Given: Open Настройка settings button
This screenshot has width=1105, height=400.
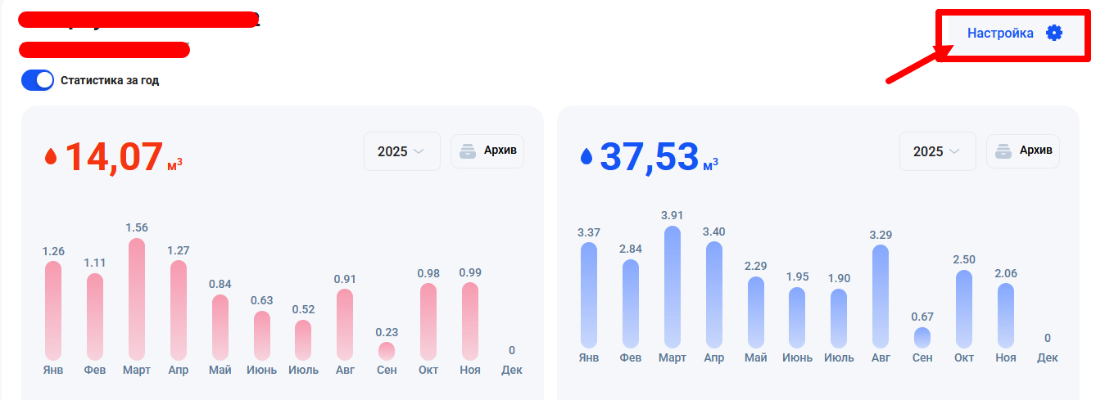Looking at the screenshot, I should coord(1014,34).
